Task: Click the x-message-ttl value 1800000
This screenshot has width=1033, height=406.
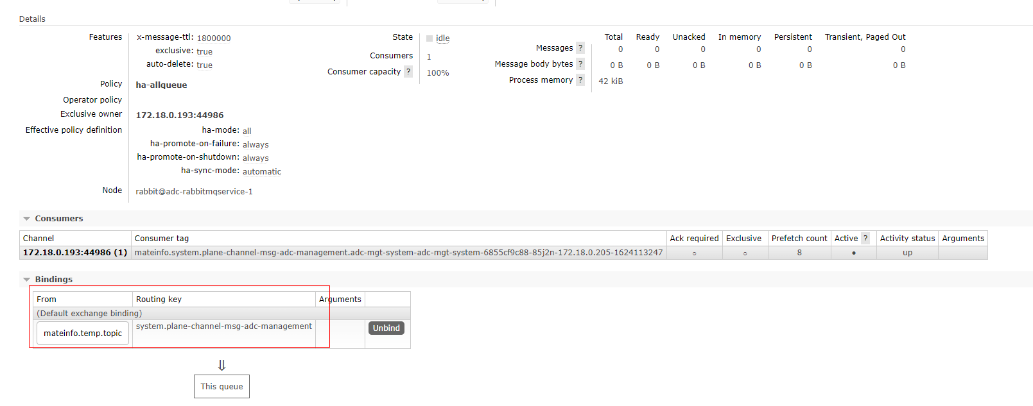Action: 214,38
